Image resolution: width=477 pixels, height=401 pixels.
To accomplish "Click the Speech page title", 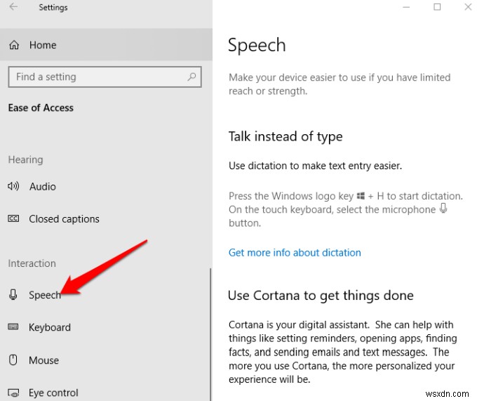I will pyautogui.click(x=257, y=46).
